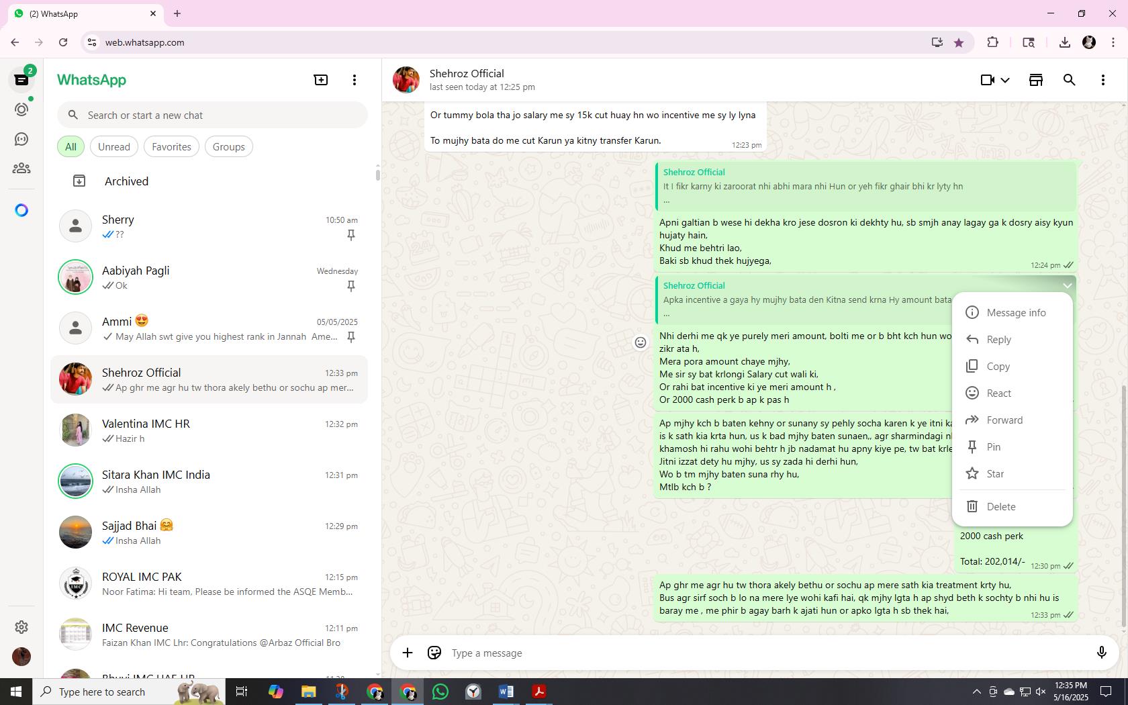Open WhatsApp settings gear icon

(x=21, y=627)
